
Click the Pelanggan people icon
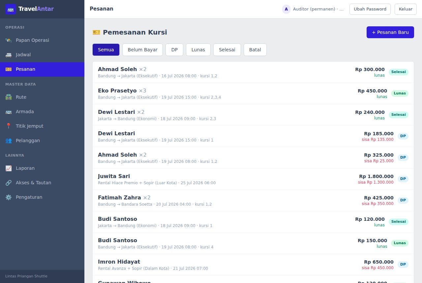(9, 141)
